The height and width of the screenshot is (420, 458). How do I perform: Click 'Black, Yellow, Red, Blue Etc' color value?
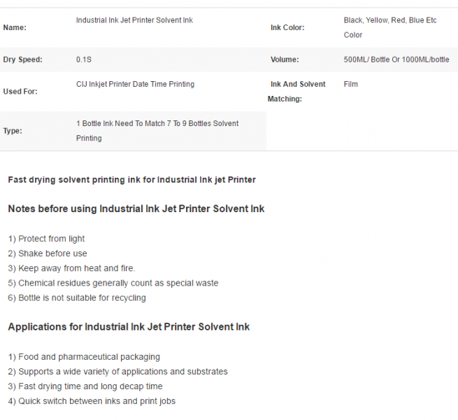point(390,20)
